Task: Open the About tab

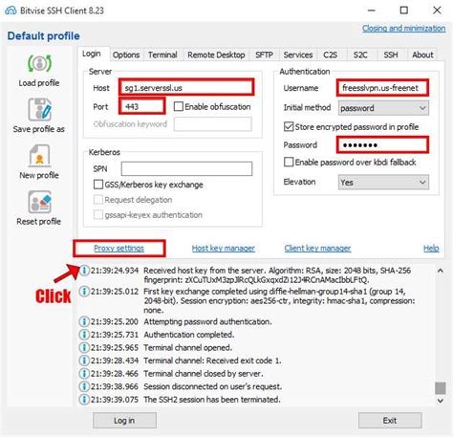Action: point(422,55)
